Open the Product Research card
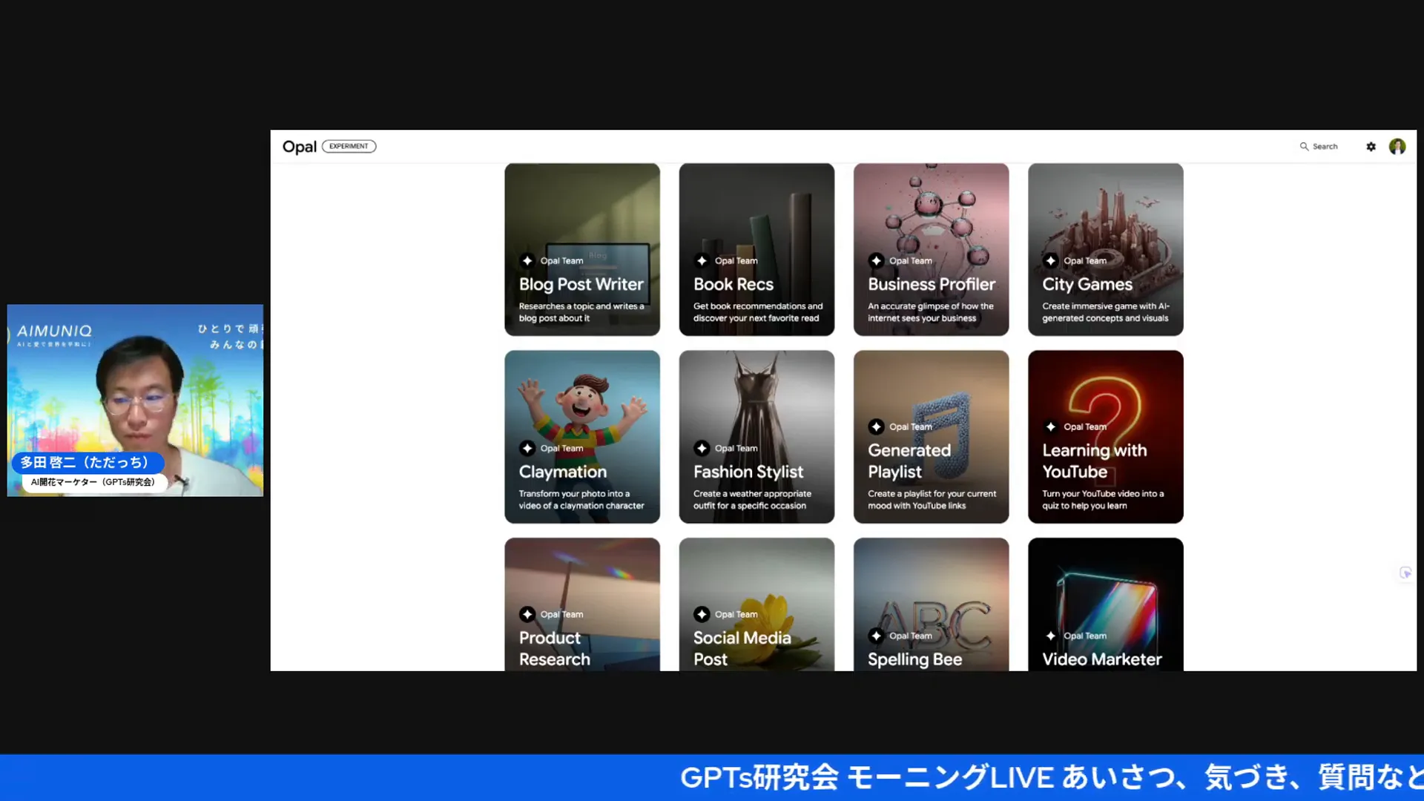The image size is (1424, 801). [x=582, y=604]
